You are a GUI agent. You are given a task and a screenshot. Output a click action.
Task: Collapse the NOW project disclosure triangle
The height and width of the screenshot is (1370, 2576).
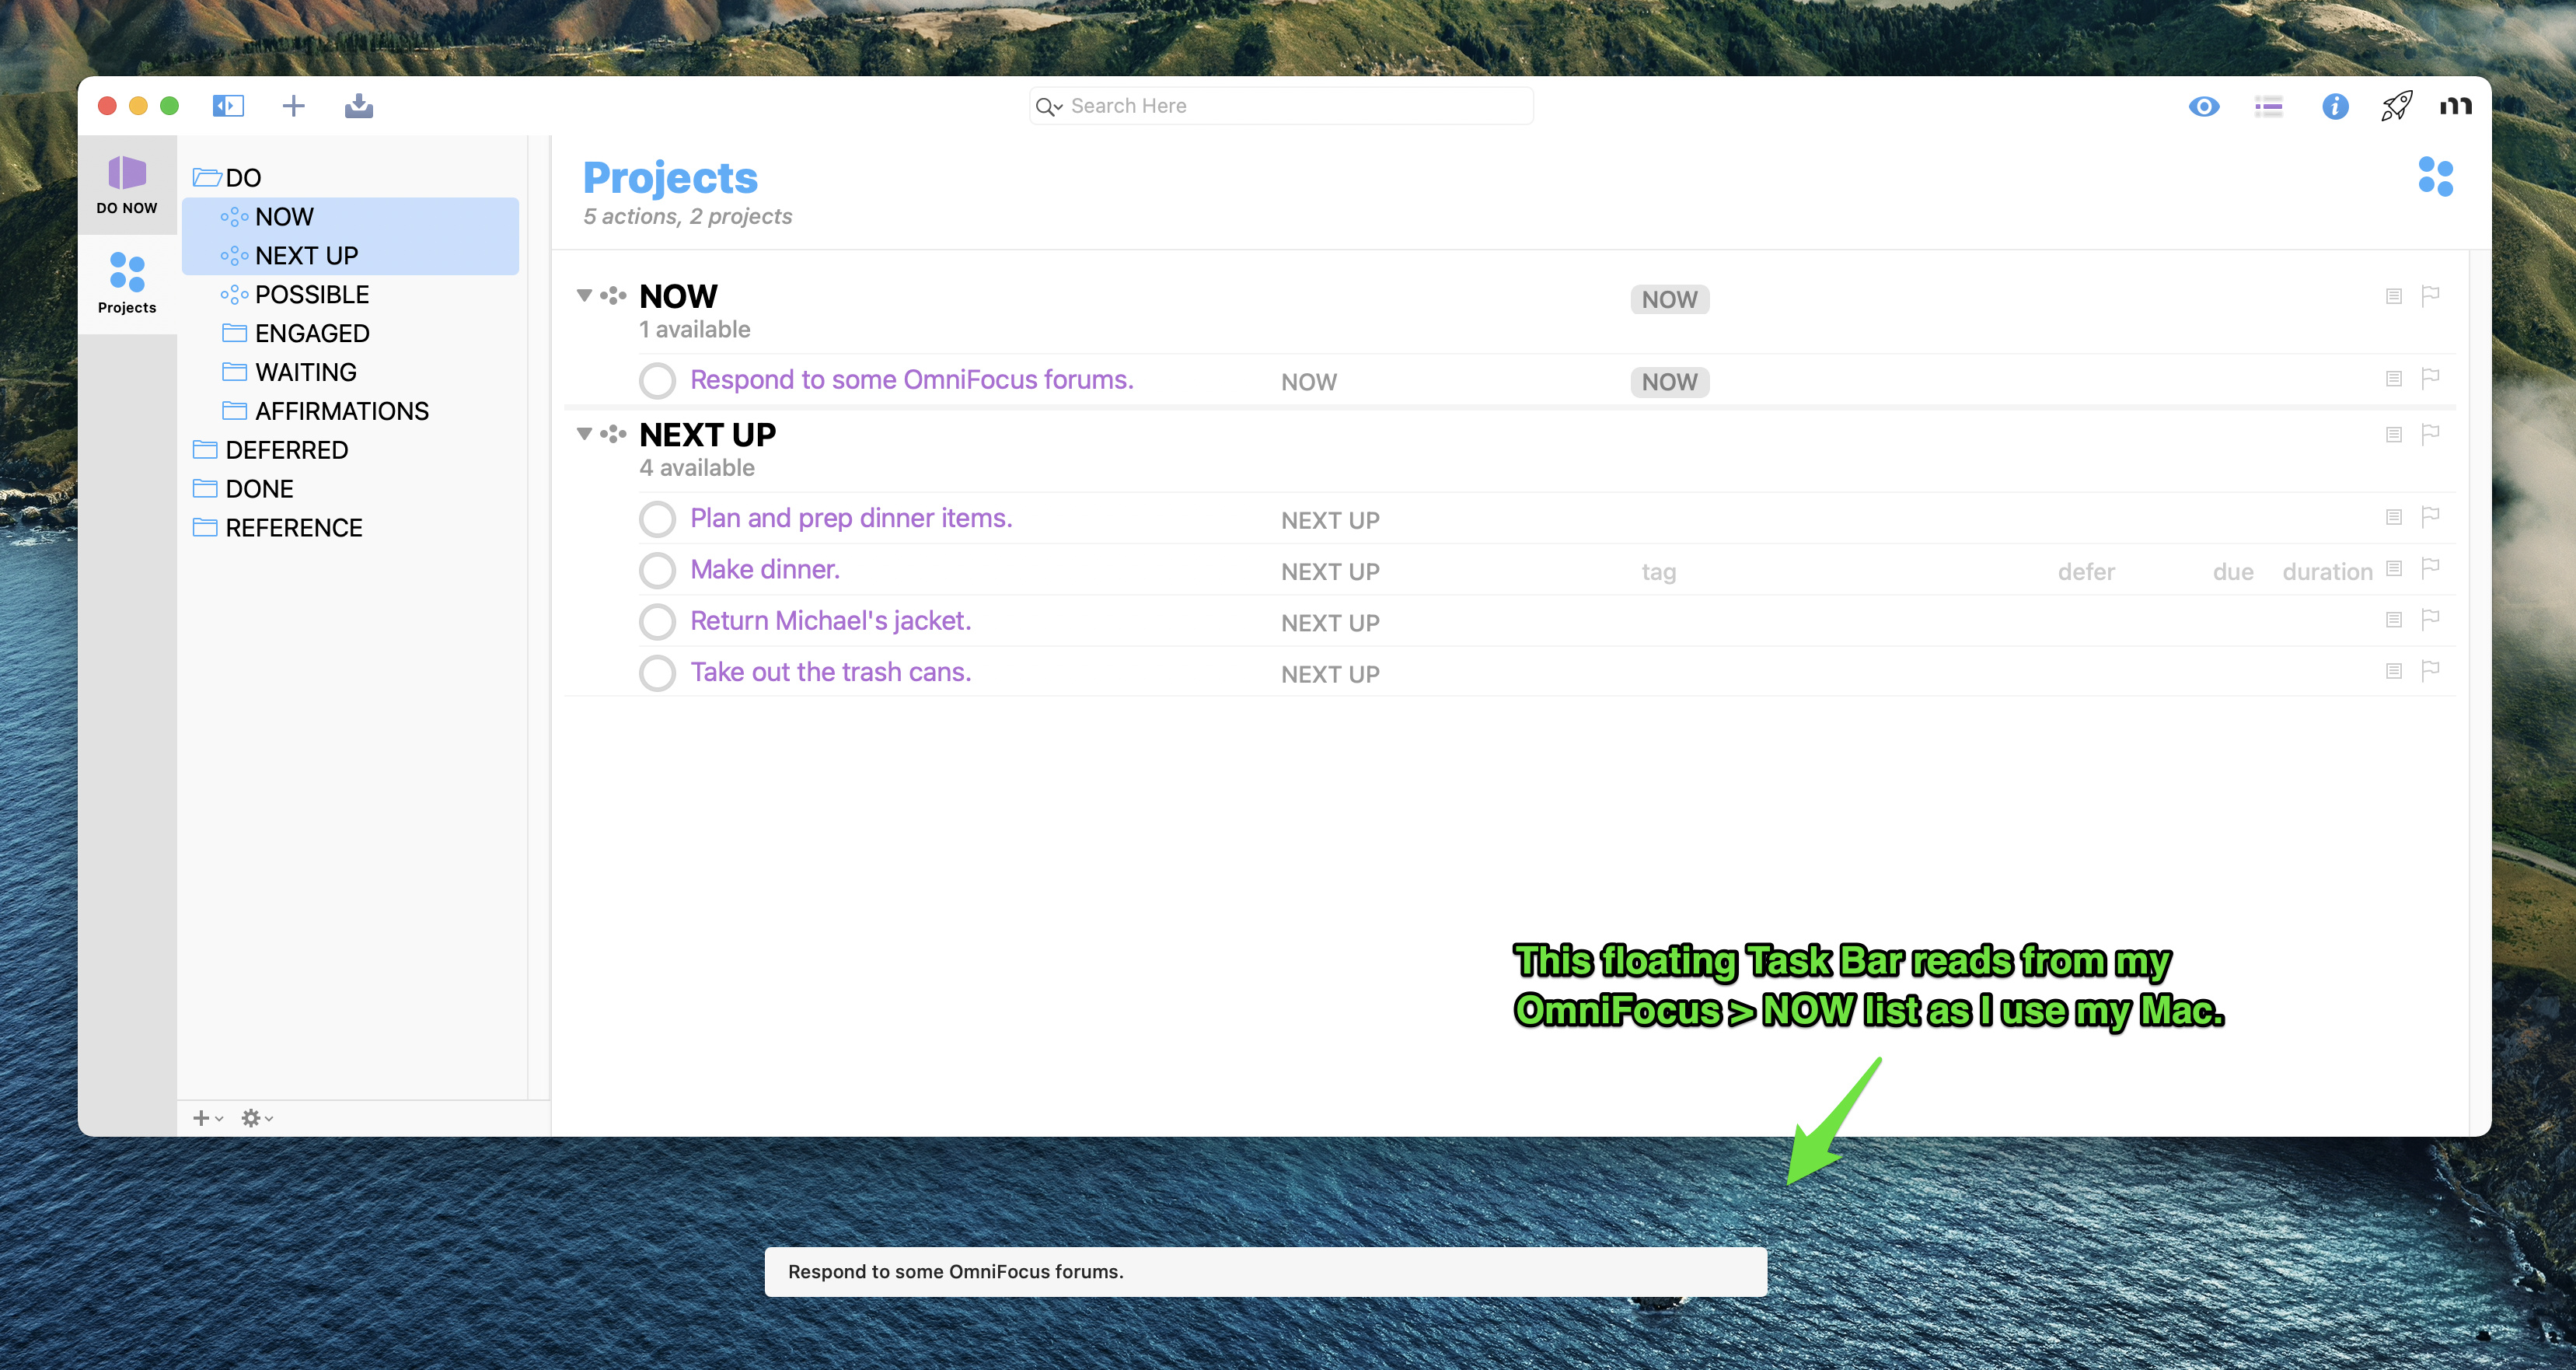(x=584, y=296)
